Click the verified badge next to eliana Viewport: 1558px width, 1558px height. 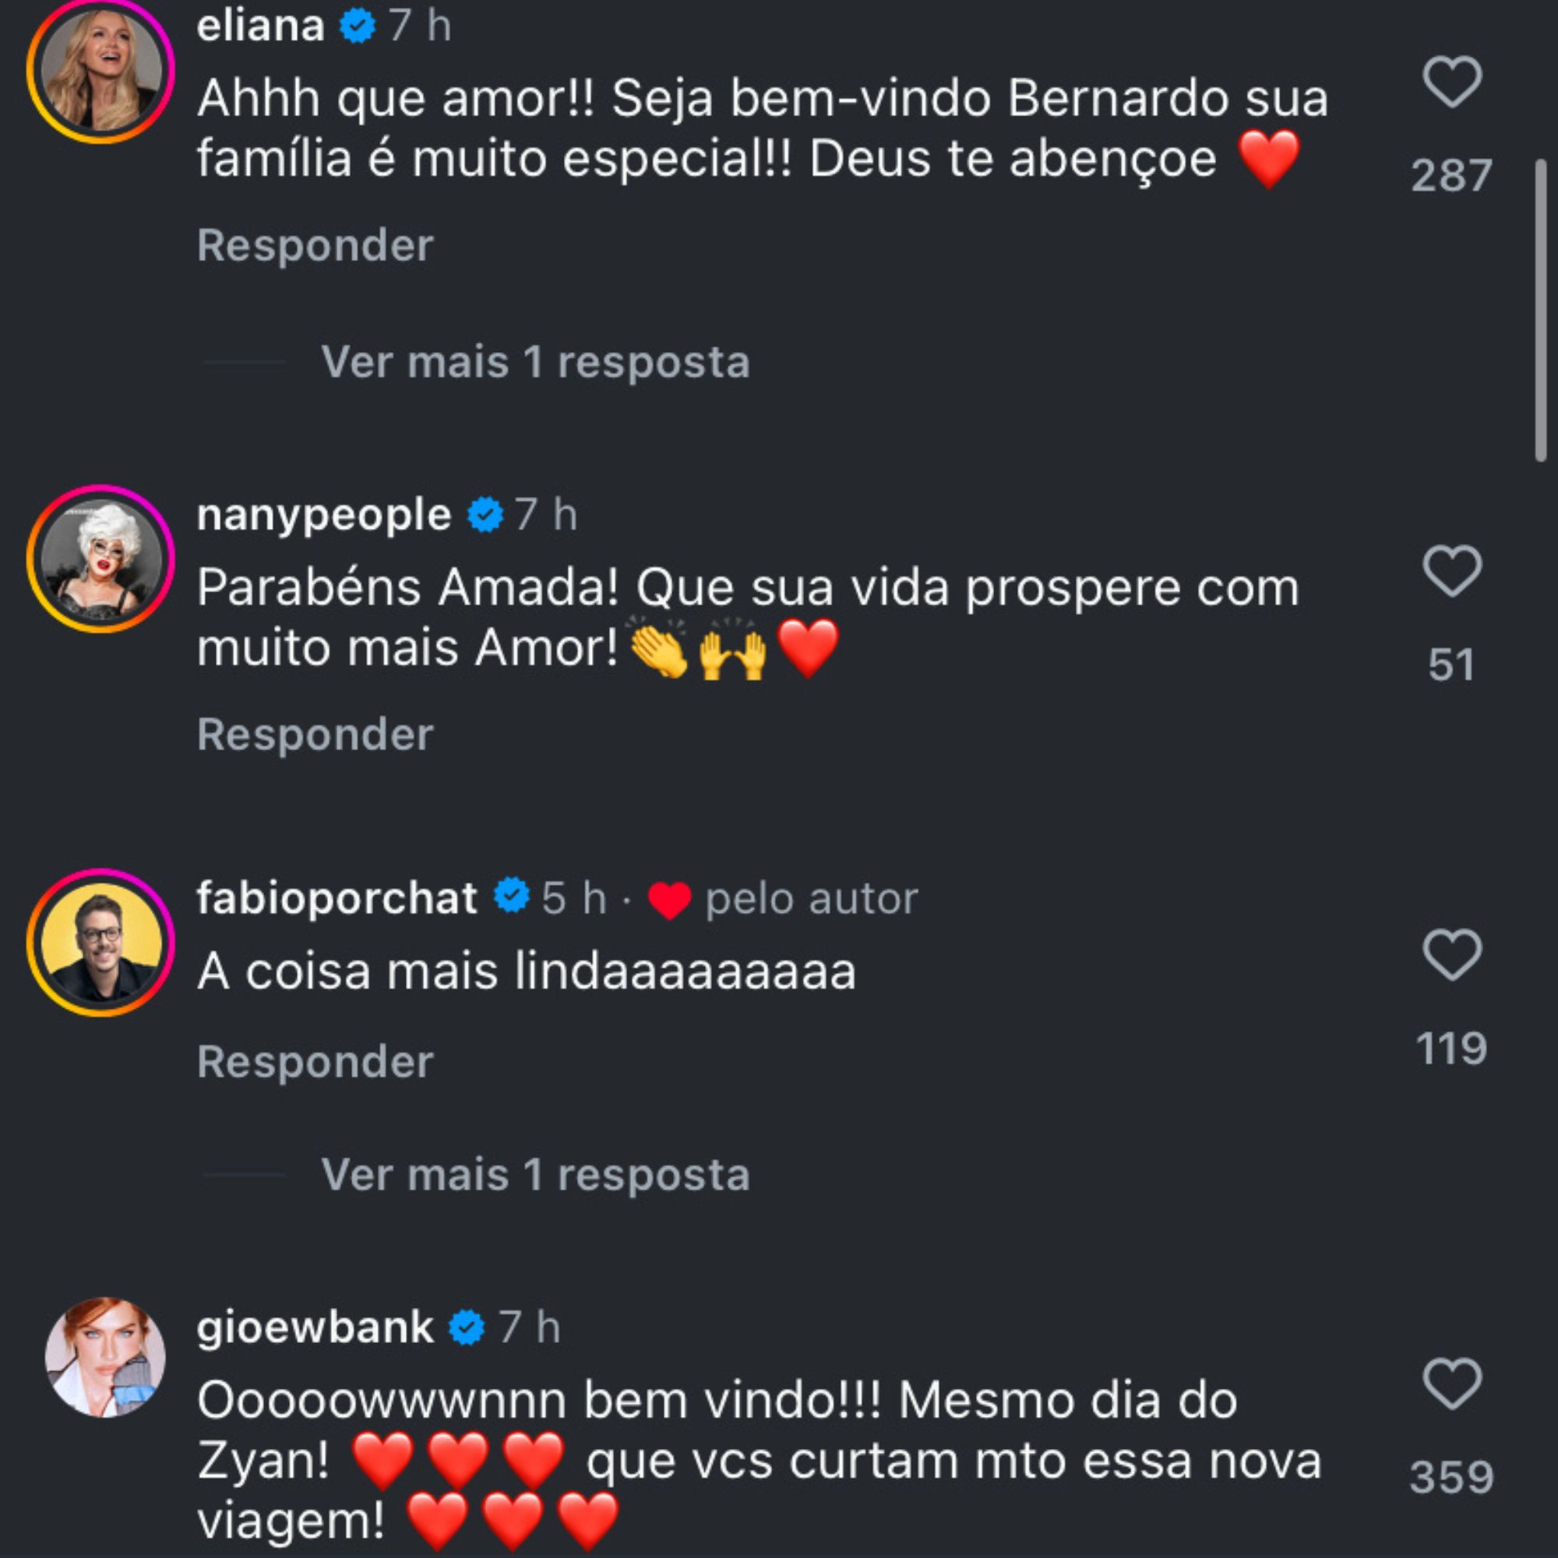point(358,27)
